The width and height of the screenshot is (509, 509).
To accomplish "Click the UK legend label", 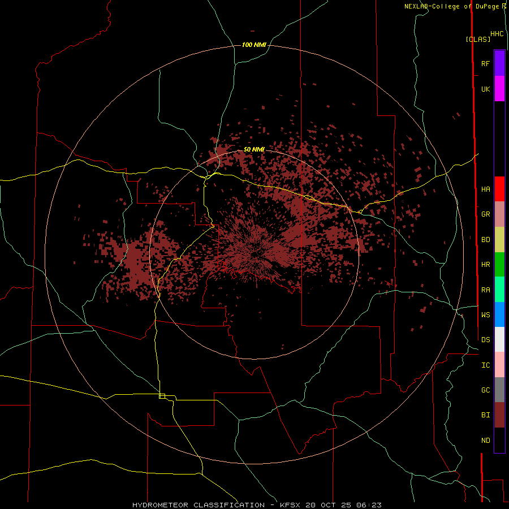I will (x=485, y=89).
